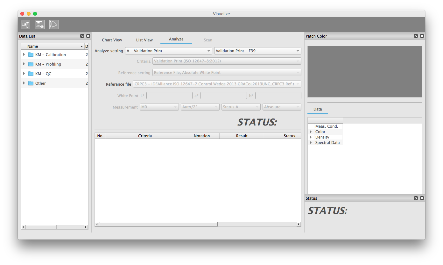The height and width of the screenshot is (265, 443).
Task: Expand the KM – Profiling folder
Action: click(24, 64)
